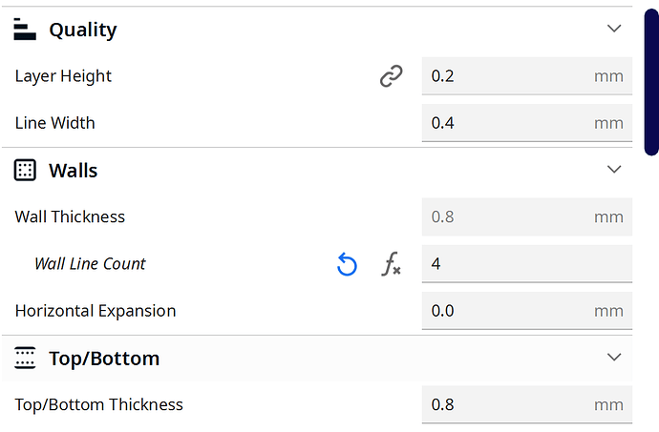Collapse the Walls section chevron
The width and height of the screenshot is (659, 432).
click(614, 170)
